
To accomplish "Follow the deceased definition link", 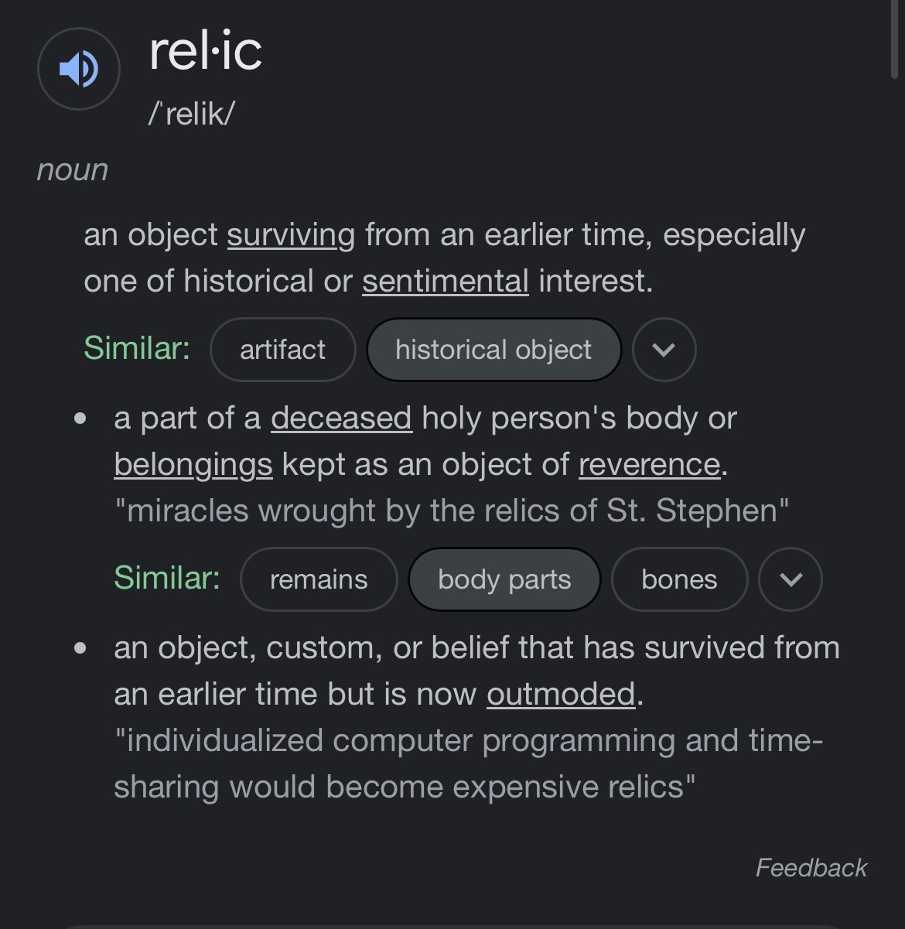I will (x=341, y=418).
